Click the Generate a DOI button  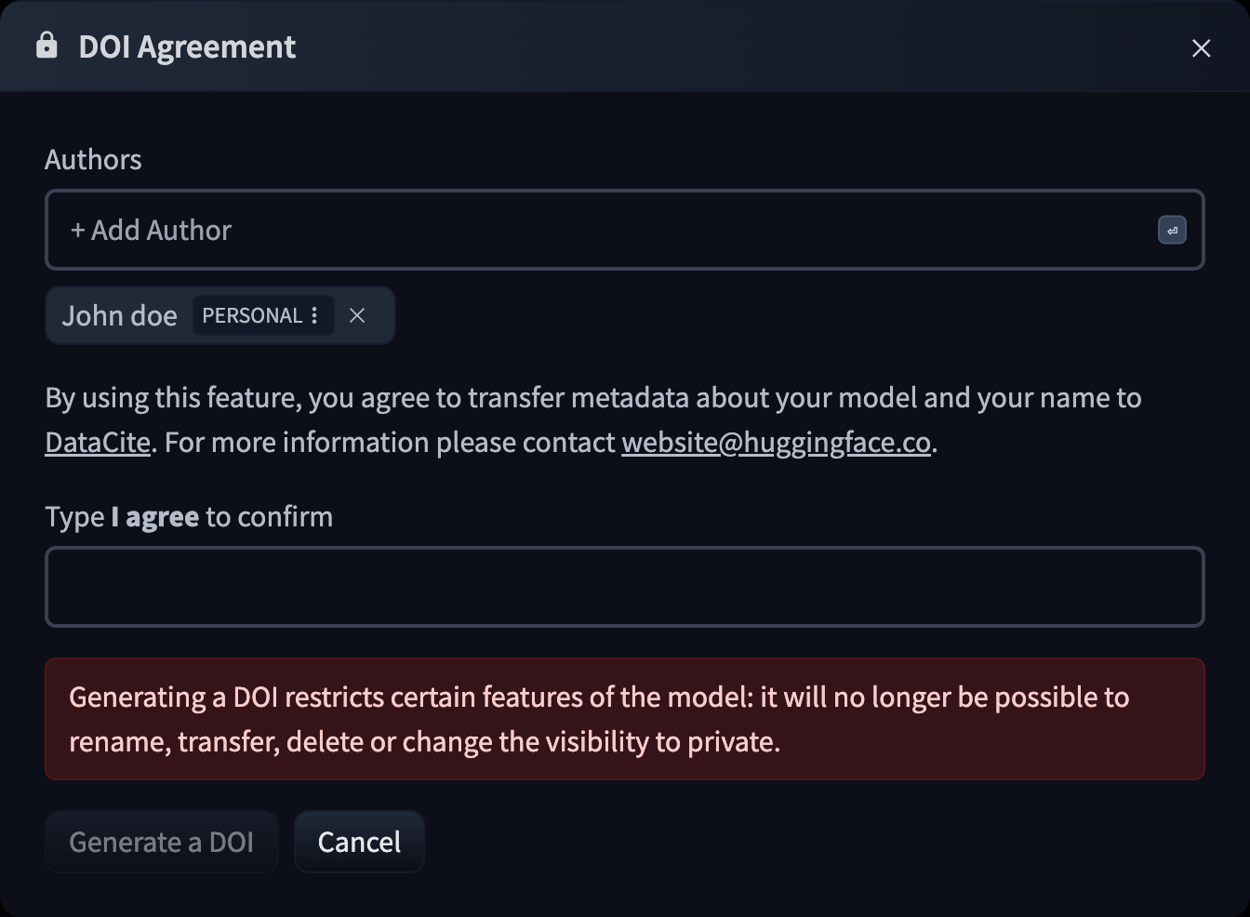coord(161,842)
